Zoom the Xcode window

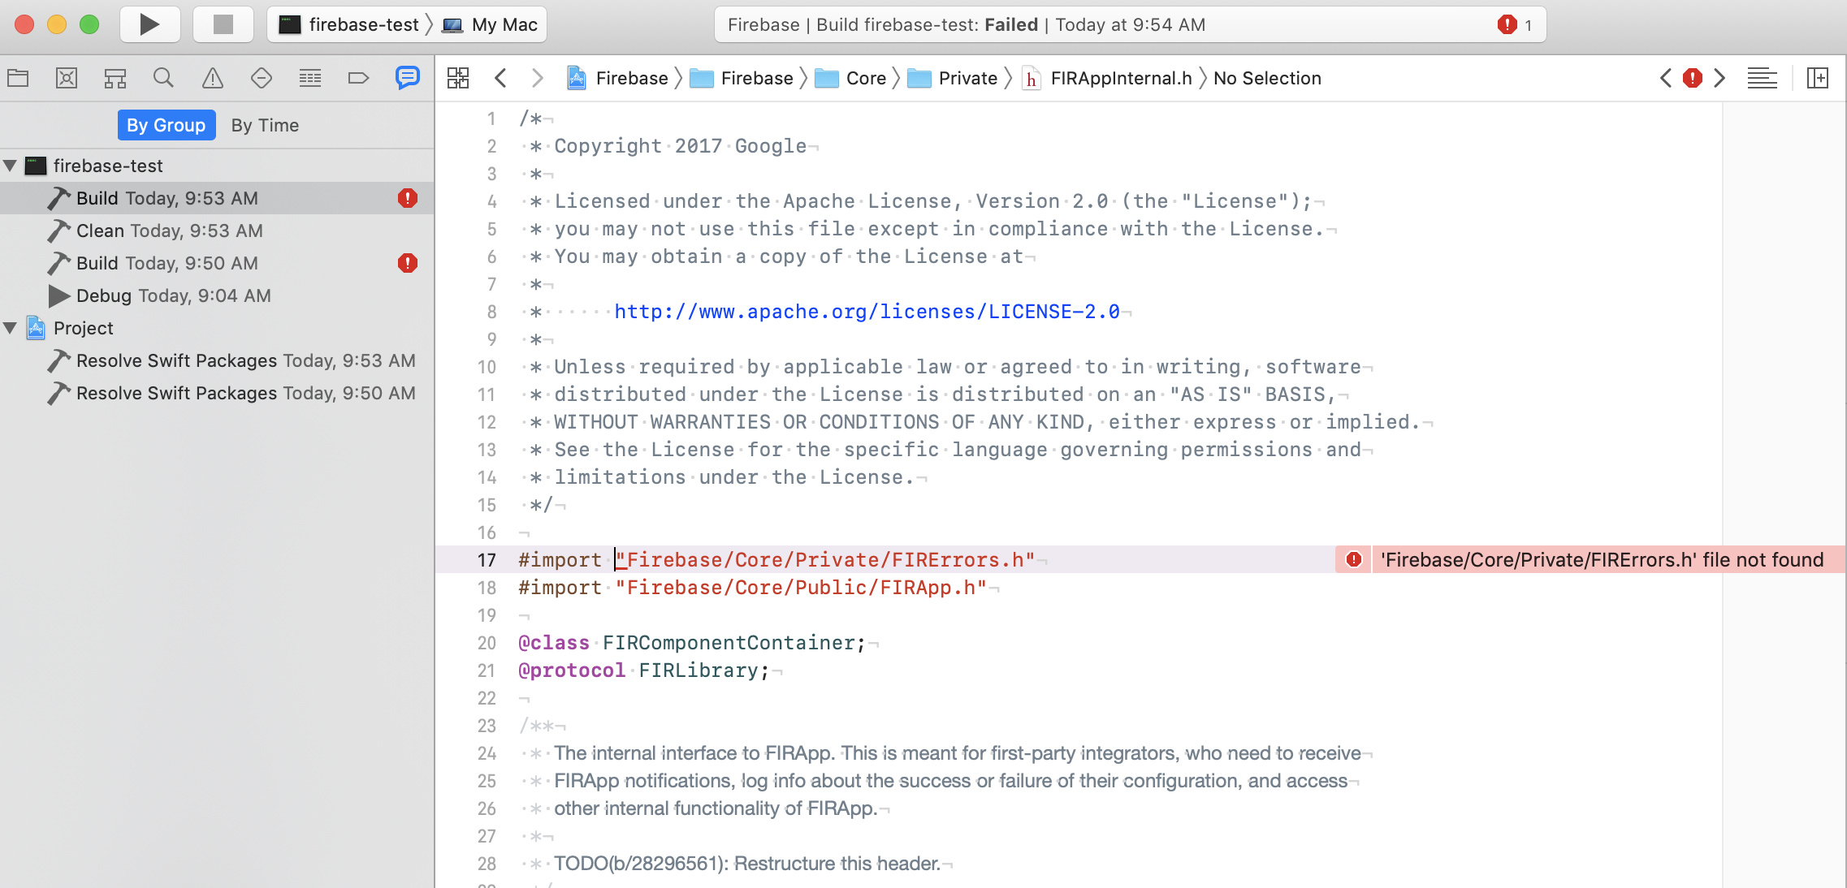tap(89, 24)
